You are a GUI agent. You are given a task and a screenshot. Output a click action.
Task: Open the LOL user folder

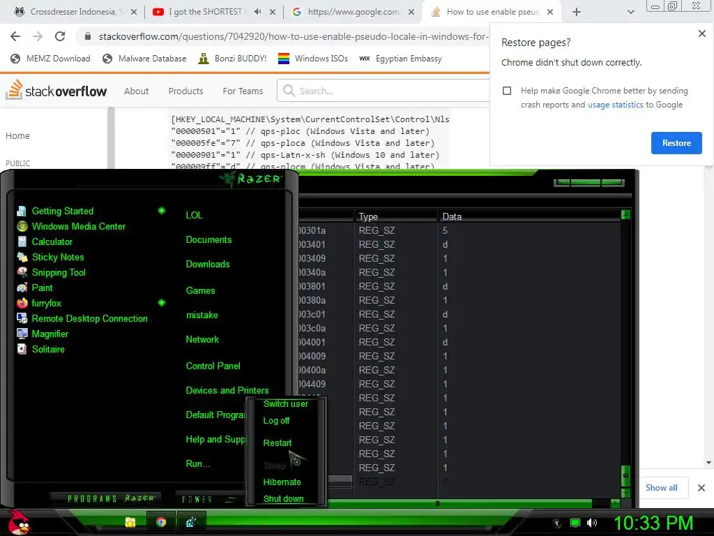[x=194, y=215]
